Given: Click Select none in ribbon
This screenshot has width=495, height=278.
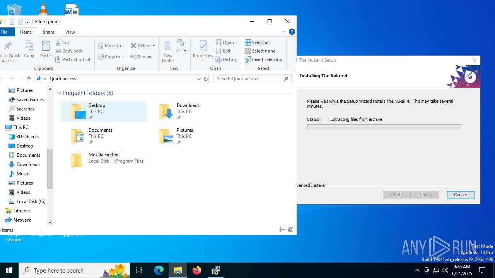Looking at the screenshot, I should [x=260, y=51].
